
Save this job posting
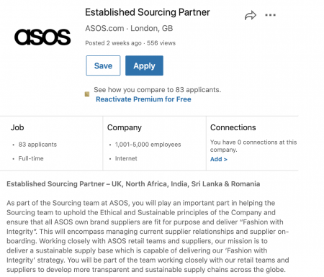click(103, 65)
